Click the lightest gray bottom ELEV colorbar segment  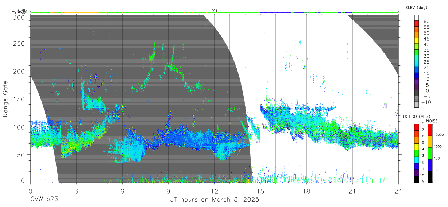pos(417,105)
